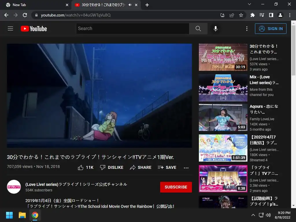Viewport: 296px width, 222px height.
Task: Open more actions ellipsis below video
Action: (x=186, y=168)
